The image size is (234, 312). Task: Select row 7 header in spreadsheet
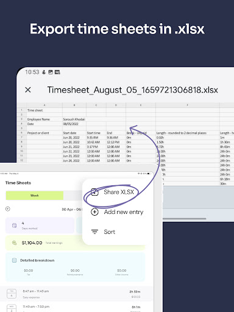coord(21,138)
